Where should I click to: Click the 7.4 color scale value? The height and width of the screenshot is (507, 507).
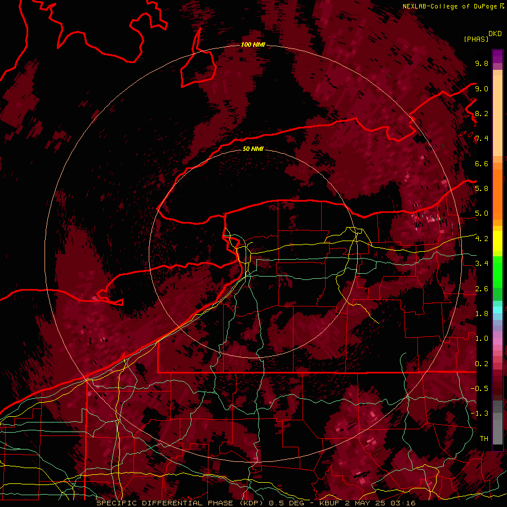pos(482,139)
